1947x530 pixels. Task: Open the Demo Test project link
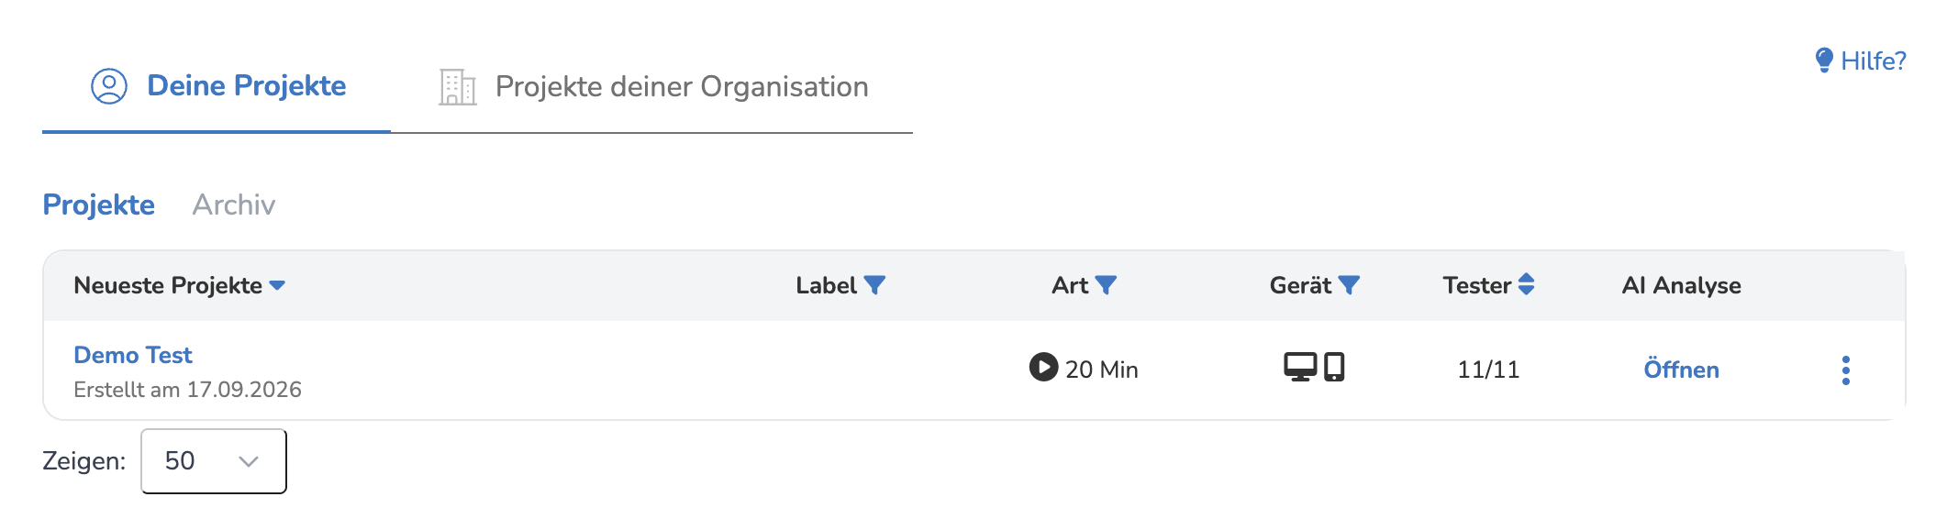133,355
